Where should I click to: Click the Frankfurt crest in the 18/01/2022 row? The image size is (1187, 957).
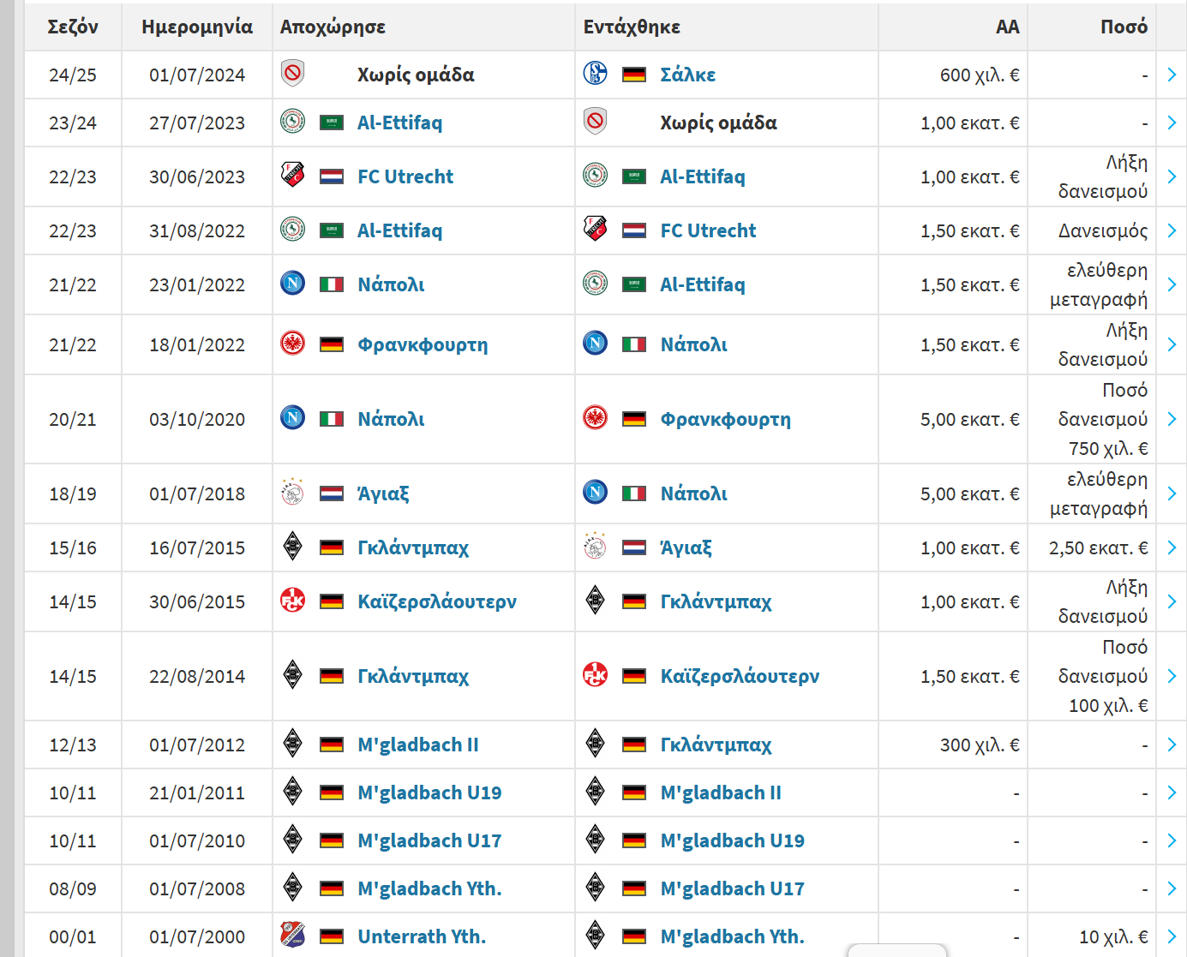pyautogui.click(x=292, y=344)
